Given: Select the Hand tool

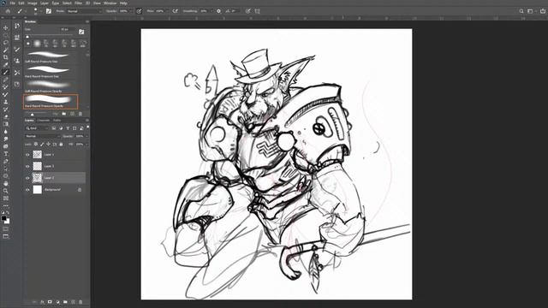Looking at the screenshot, I should 6,184.
